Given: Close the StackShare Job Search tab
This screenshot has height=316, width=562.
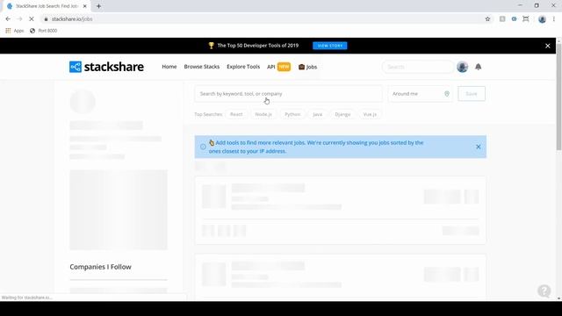Looking at the screenshot, I should tap(85, 6).
